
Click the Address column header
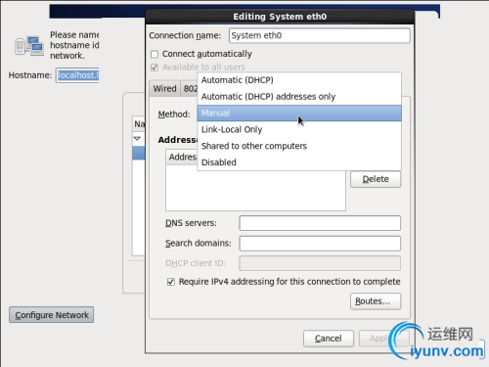pyautogui.click(x=182, y=158)
